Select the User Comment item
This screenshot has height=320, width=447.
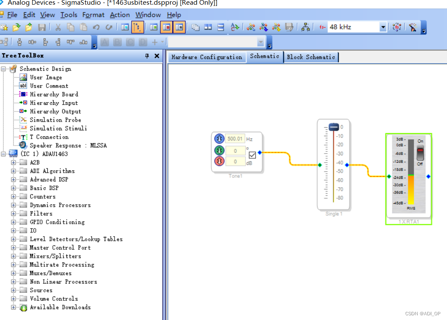click(49, 86)
